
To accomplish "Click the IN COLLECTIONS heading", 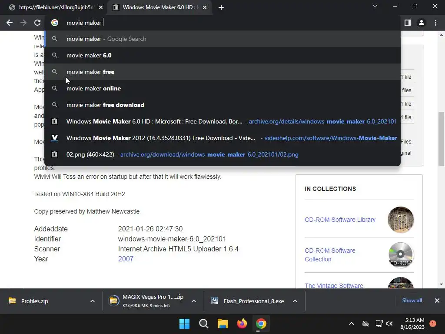I will coord(330,189).
